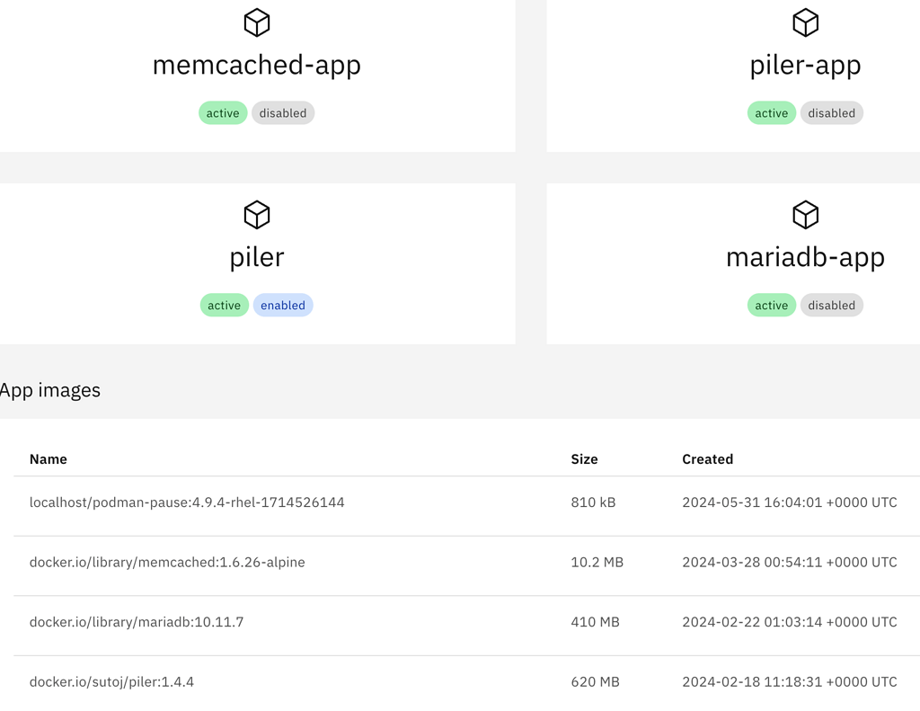Sort by the Size column header

click(584, 459)
